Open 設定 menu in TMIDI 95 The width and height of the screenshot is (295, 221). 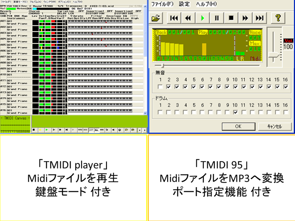[184, 4]
